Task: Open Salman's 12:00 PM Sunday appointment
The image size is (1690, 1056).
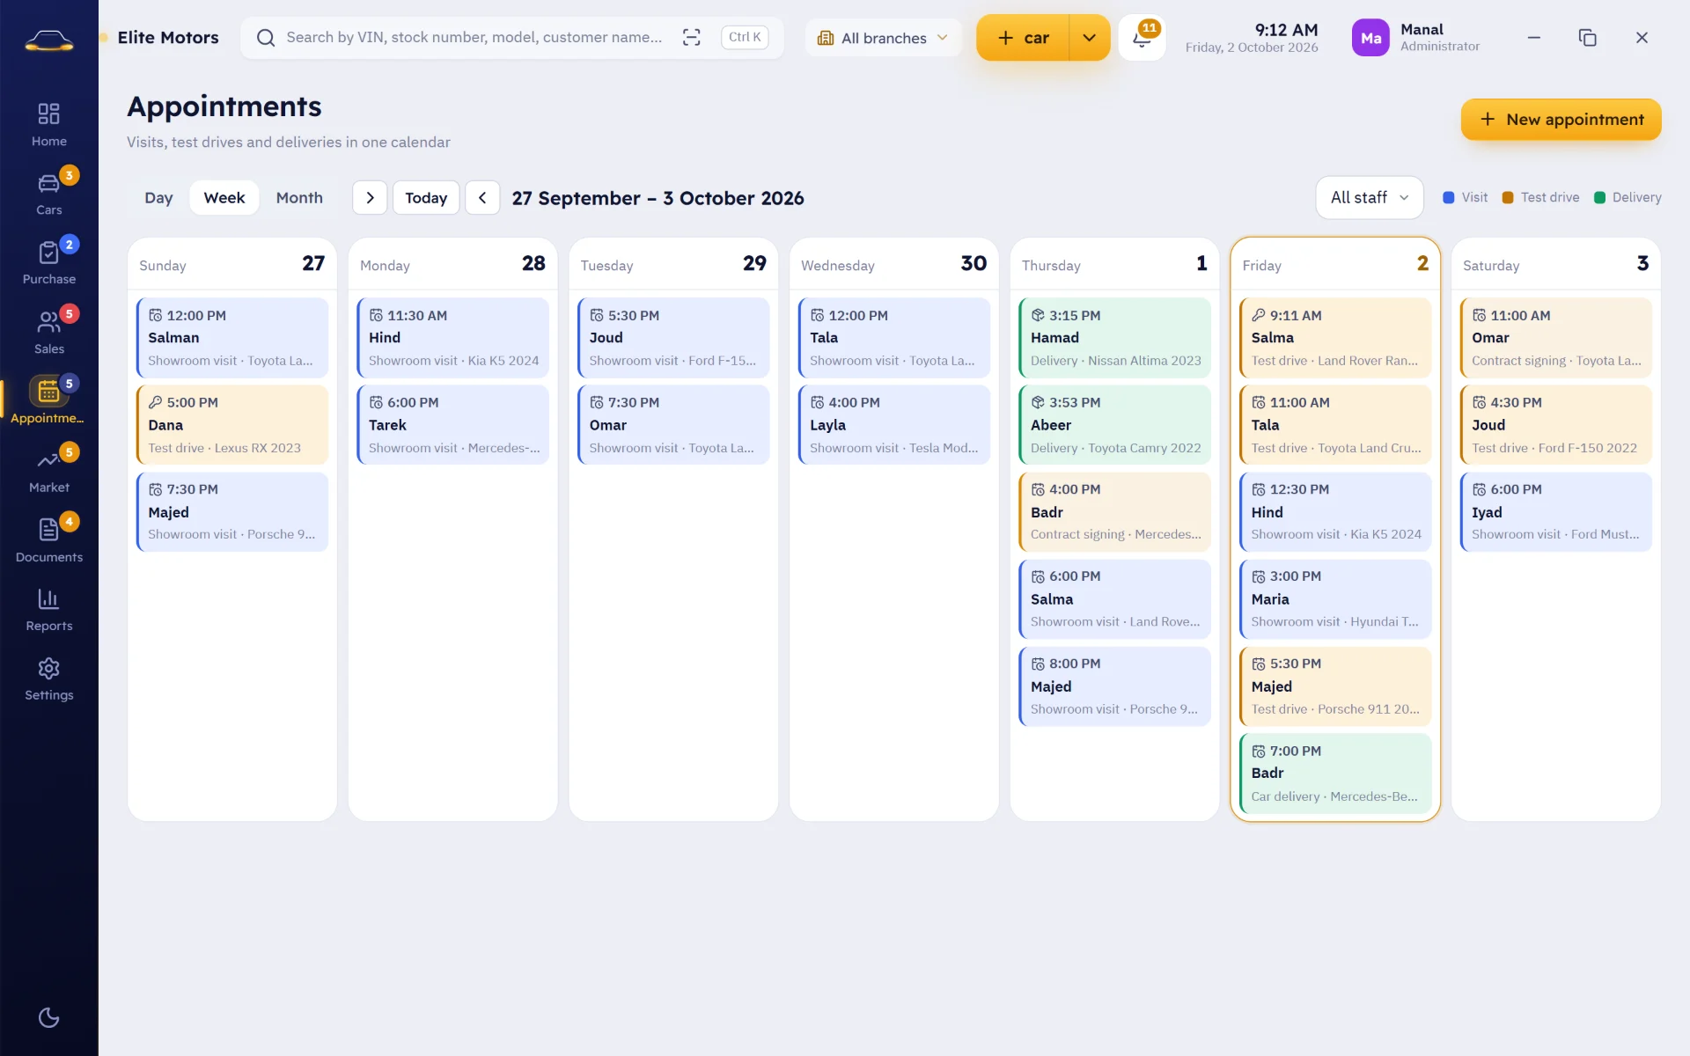Action: tap(232, 338)
